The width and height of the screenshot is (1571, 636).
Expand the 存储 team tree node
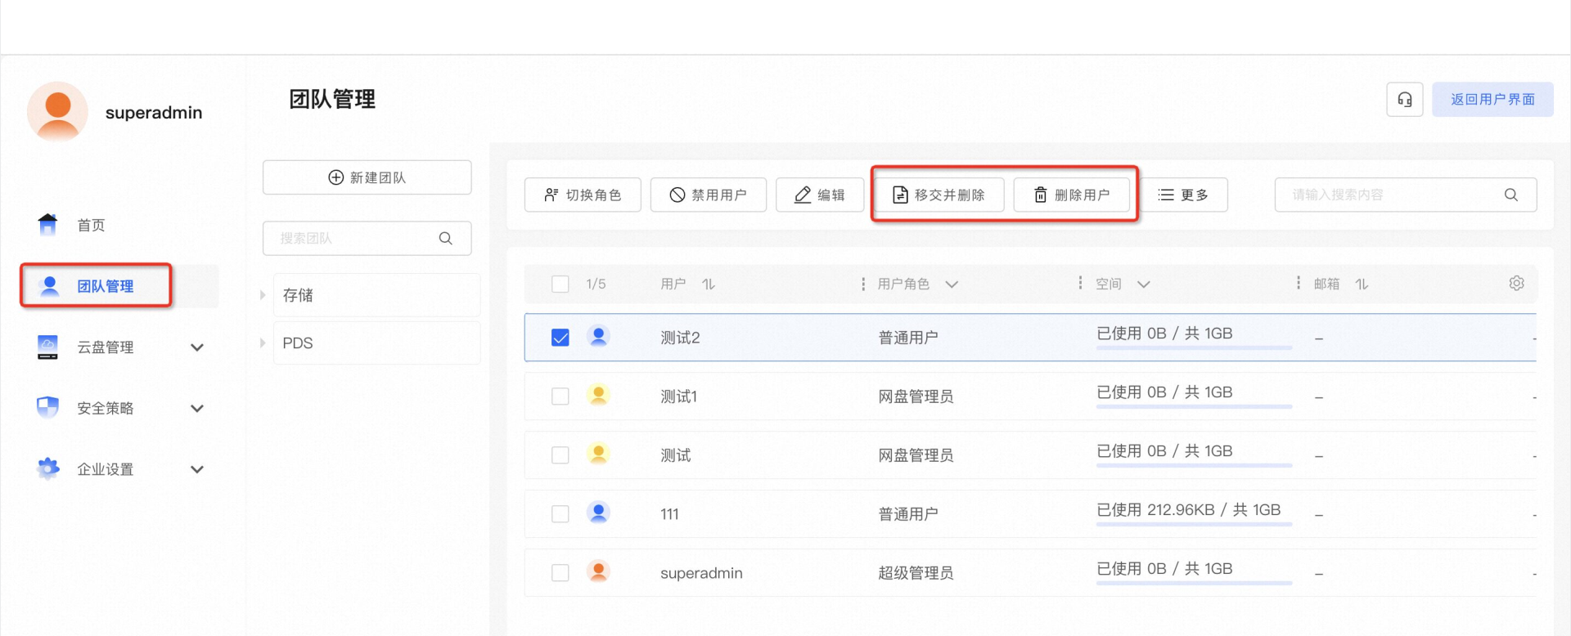pyautogui.click(x=263, y=295)
